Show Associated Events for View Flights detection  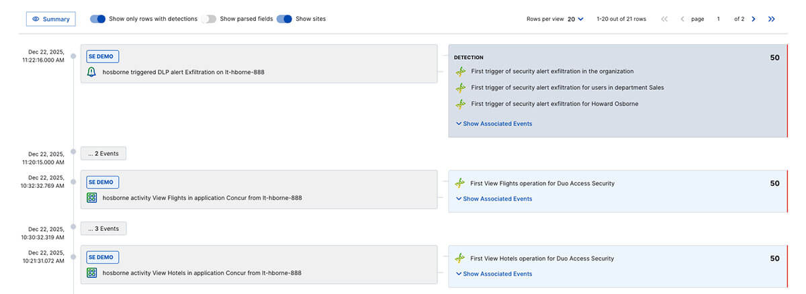pyautogui.click(x=494, y=199)
